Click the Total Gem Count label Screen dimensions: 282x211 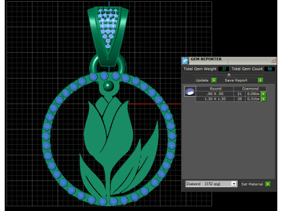click(x=247, y=69)
